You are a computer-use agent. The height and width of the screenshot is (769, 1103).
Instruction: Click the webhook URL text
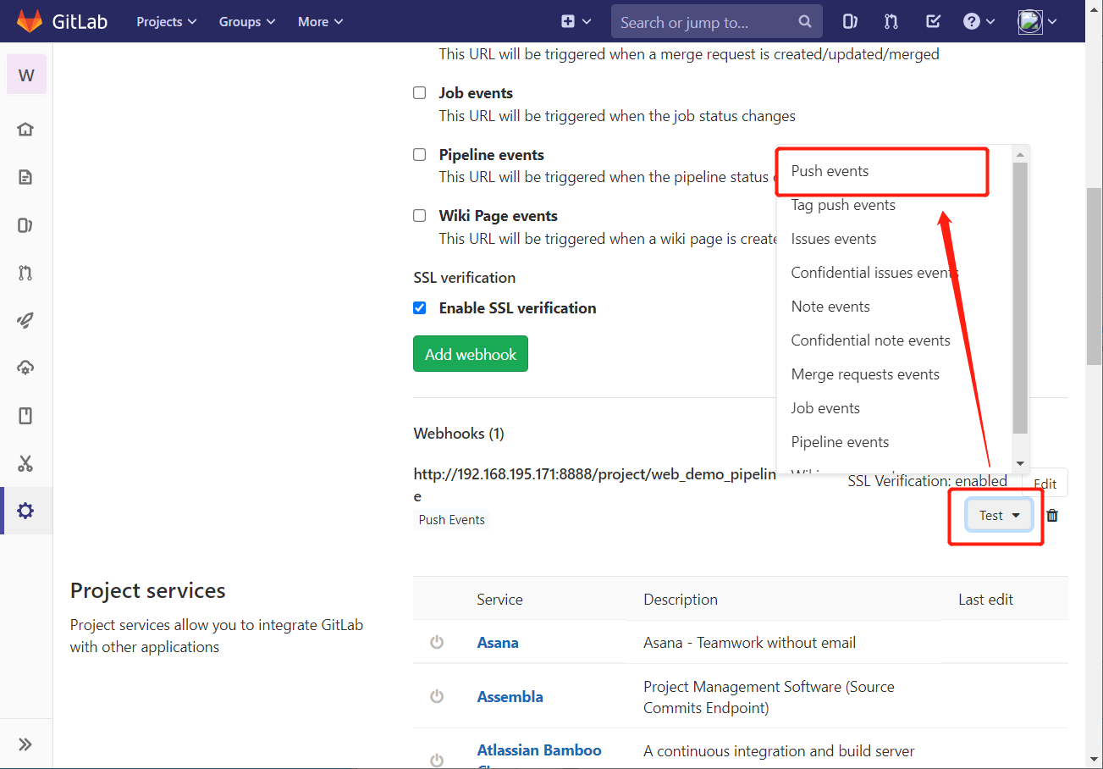(594, 485)
